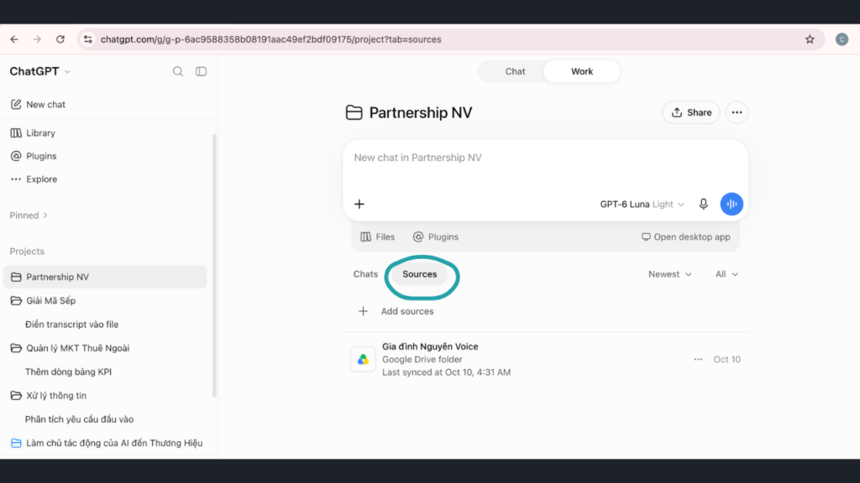Go back to the previous browser page
The height and width of the screenshot is (483, 860).
coord(14,39)
